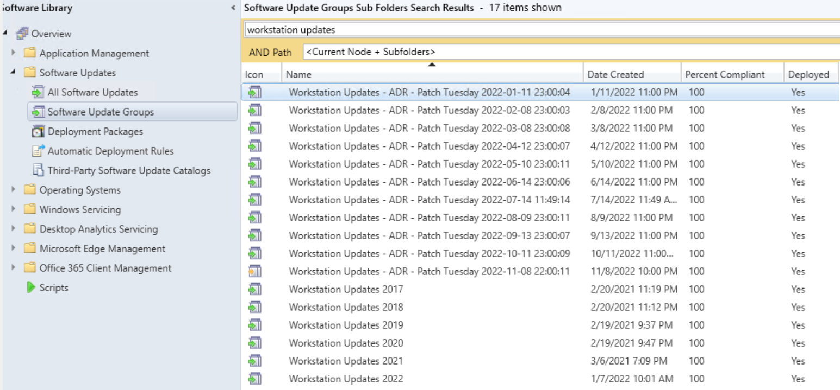Image resolution: width=840 pixels, height=390 pixels.
Task: Select Deployment Packages in tree
Action: [95, 131]
